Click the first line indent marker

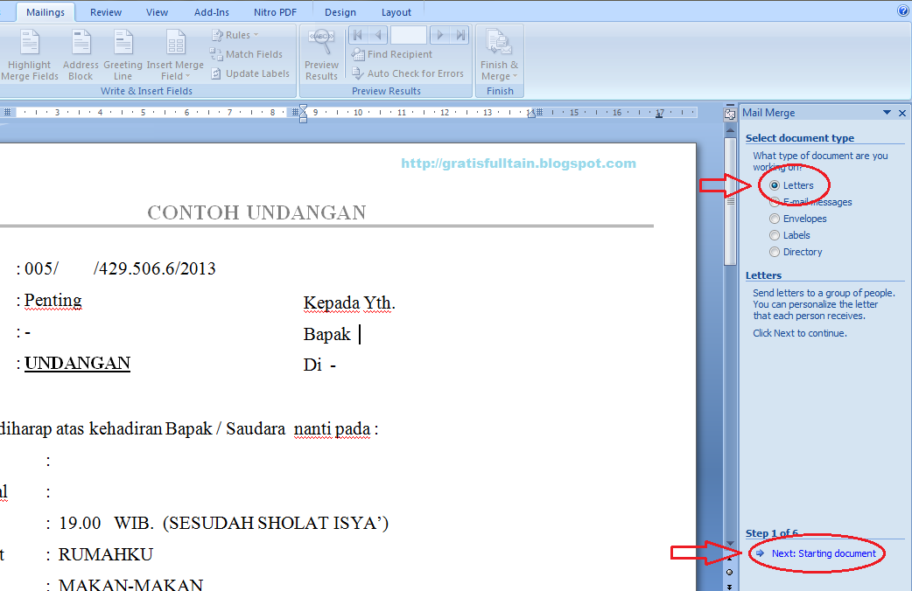[x=303, y=108]
